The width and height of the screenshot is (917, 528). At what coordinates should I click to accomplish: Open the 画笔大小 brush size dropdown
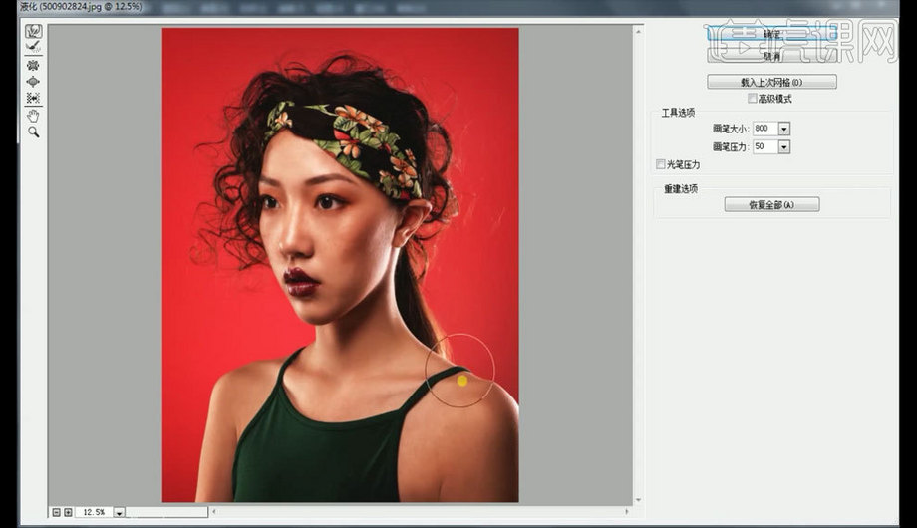pyautogui.click(x=784, y=129)
